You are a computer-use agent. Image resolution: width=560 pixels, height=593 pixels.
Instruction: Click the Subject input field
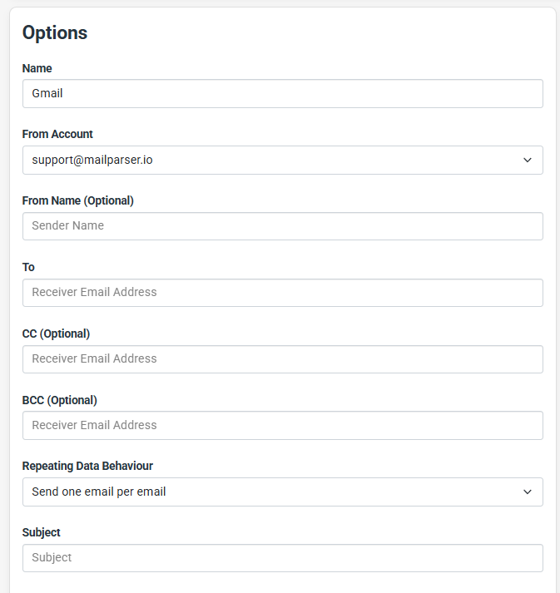point(283,558)
